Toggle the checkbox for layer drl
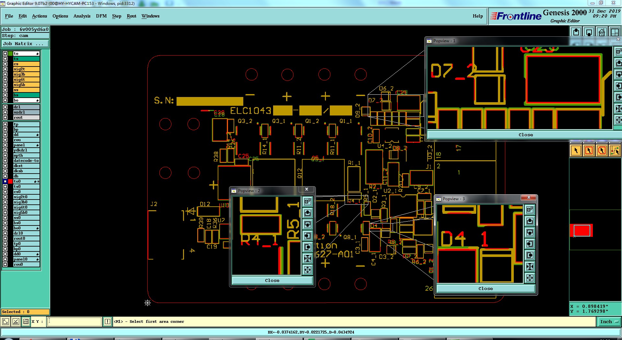 tap(5, 107)
